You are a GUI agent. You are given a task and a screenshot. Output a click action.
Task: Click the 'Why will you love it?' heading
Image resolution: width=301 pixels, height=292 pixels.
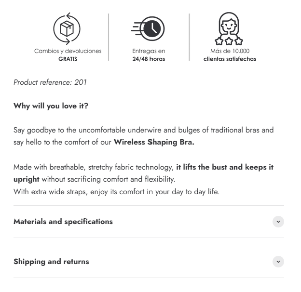pos(51,106)
